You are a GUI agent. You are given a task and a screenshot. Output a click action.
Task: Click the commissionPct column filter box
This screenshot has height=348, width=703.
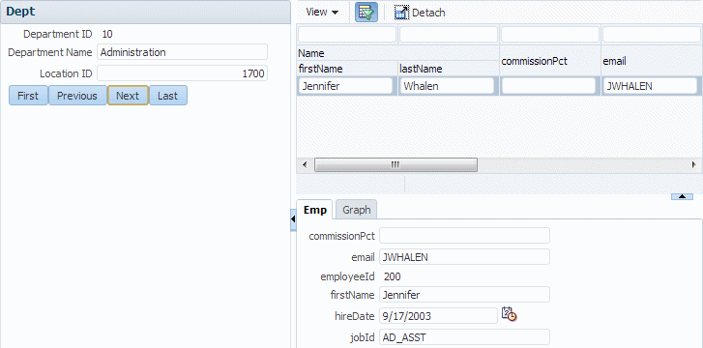550,35
